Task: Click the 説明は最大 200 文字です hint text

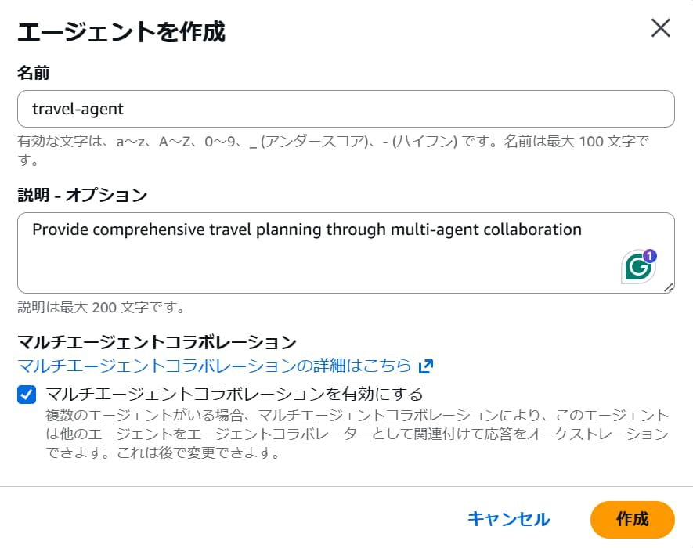Action: pos(102,307)
